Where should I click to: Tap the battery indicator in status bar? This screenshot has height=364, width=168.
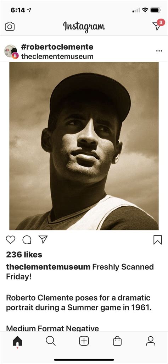156,10
